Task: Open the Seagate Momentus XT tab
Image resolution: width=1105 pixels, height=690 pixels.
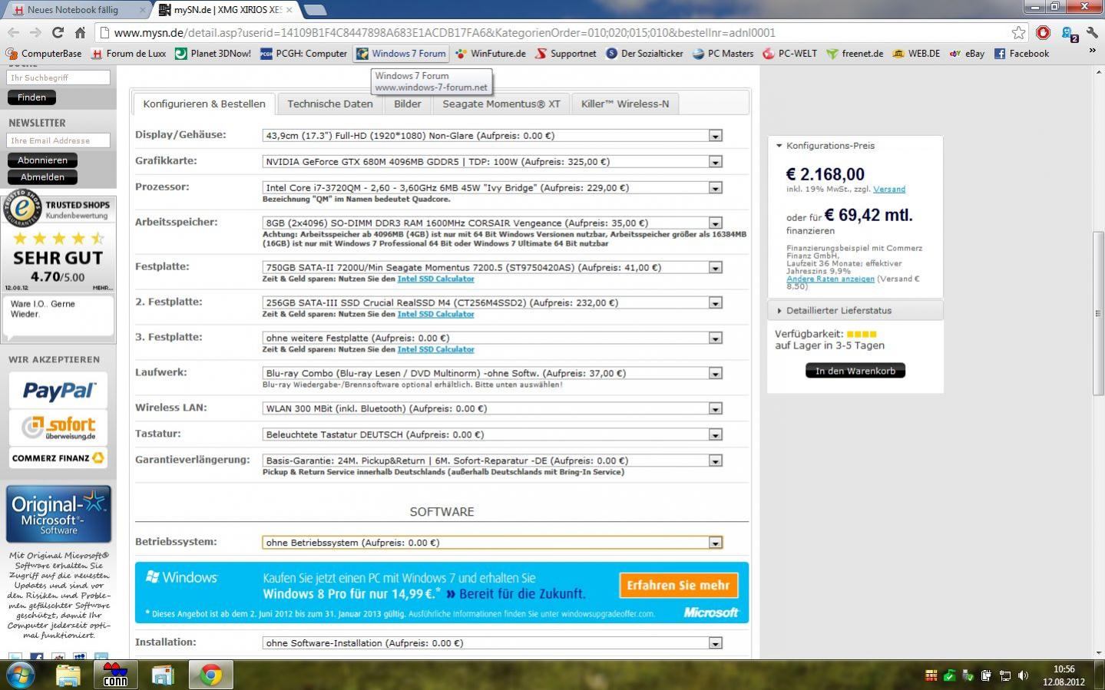Action: 501,104
